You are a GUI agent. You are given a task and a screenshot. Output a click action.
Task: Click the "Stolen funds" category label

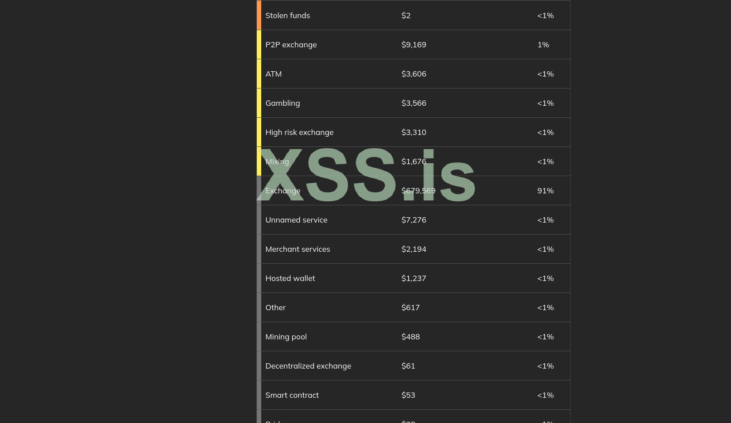pos(287,15)
